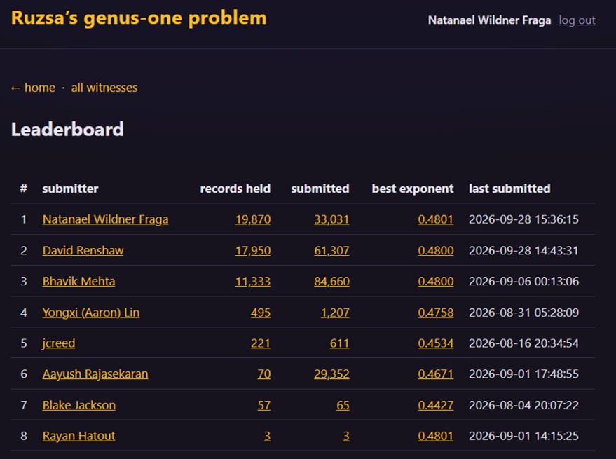Click submitted count 61,307
This screenshot has height=459, width=616.
click(x=331, y=250)
